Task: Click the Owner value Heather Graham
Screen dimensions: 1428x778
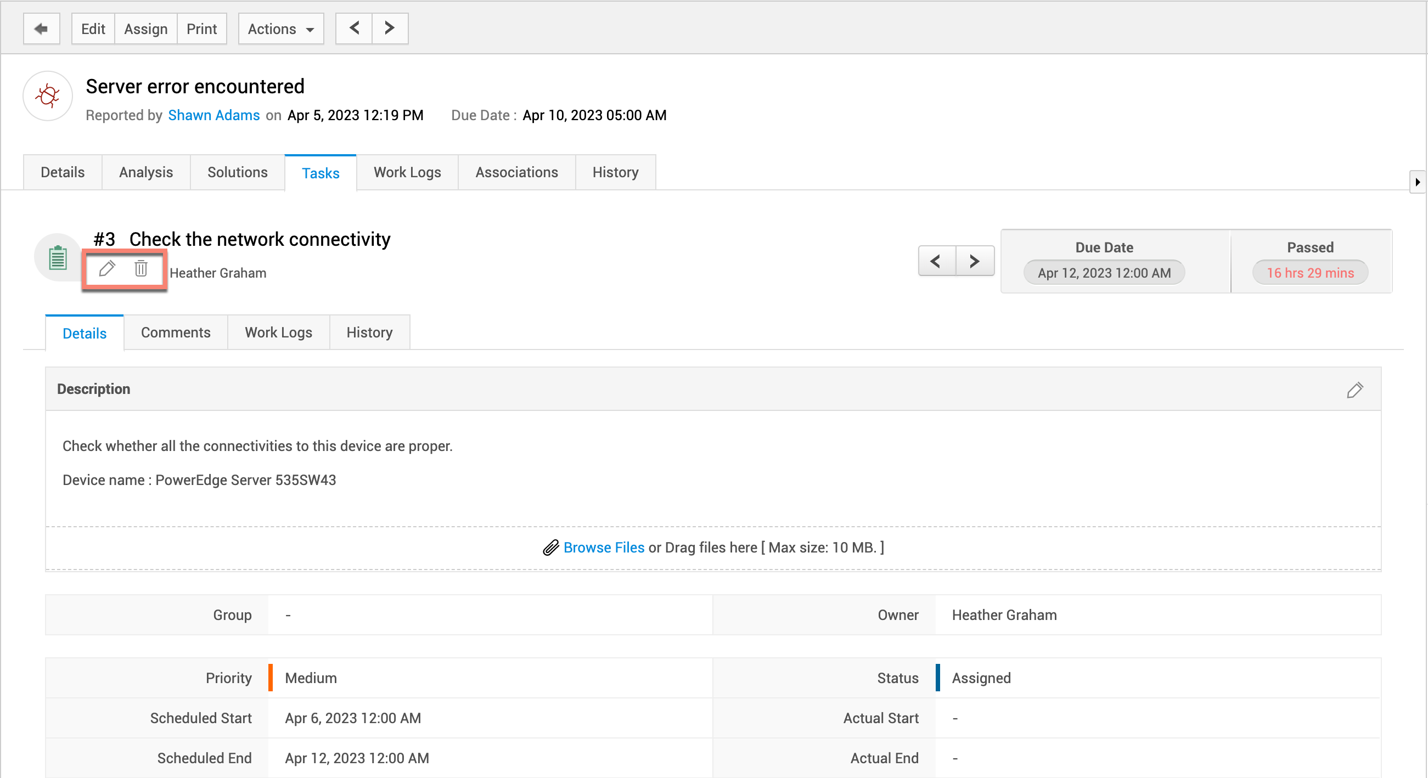Action: 1004,615
